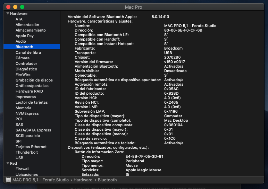Click the mouse address E4-8B-7F-05-3D-91
Screen dimensions: 268x189
coord(144,156)
